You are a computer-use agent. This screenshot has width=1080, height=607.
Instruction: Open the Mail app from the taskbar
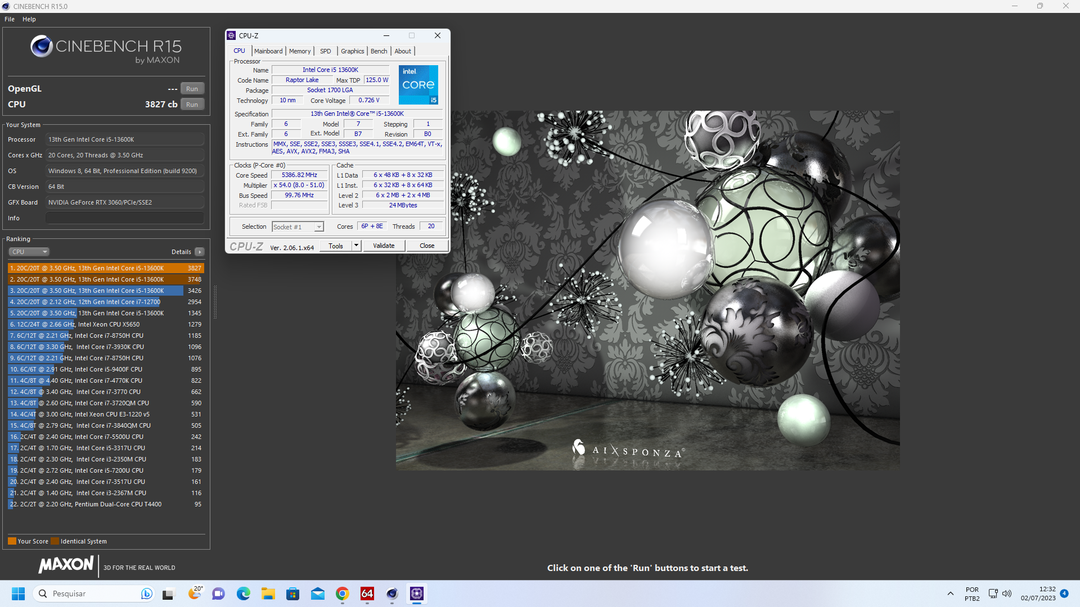(318, 594)
